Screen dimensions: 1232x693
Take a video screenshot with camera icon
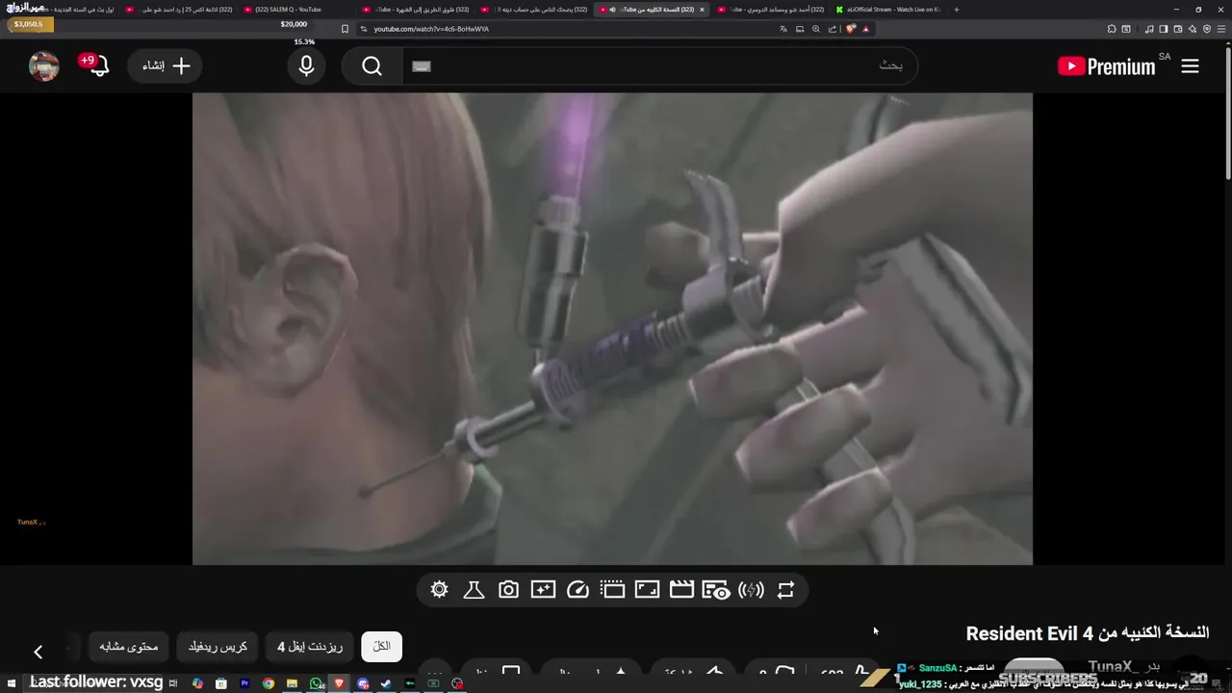(508, 590)
